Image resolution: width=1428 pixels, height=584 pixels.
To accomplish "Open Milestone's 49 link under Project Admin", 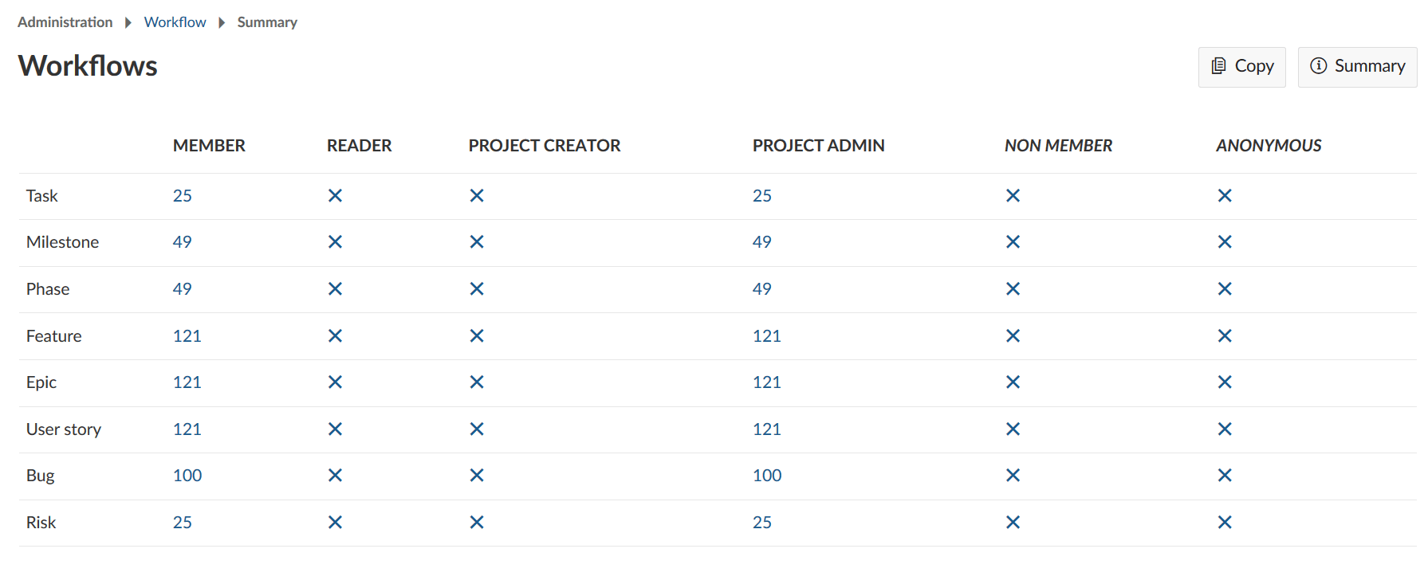I will 762,242.
